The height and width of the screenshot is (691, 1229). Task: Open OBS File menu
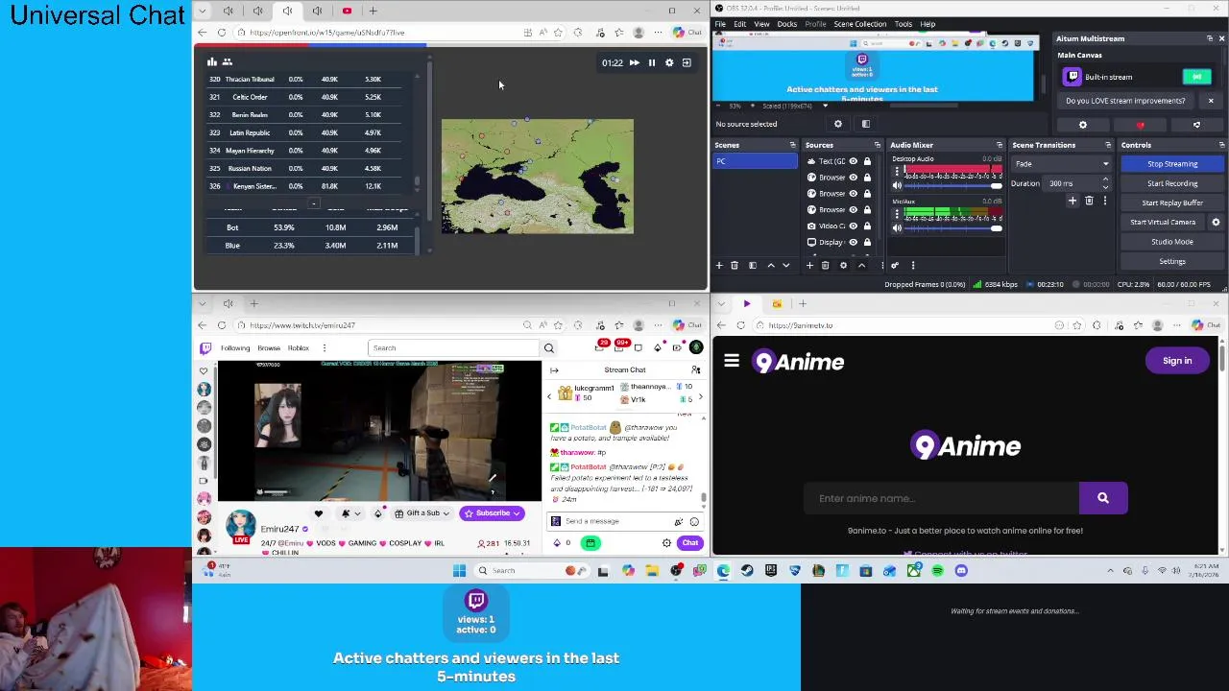point(720,24)
